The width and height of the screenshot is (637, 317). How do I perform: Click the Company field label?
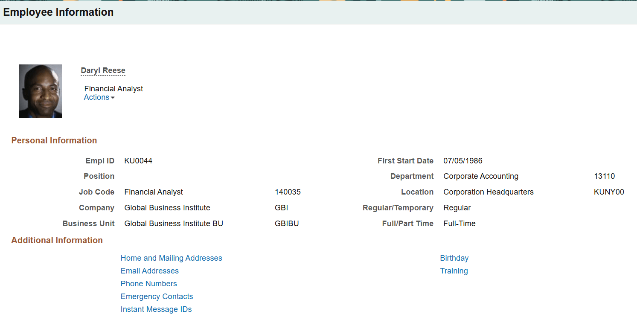(x=96, y=208)
